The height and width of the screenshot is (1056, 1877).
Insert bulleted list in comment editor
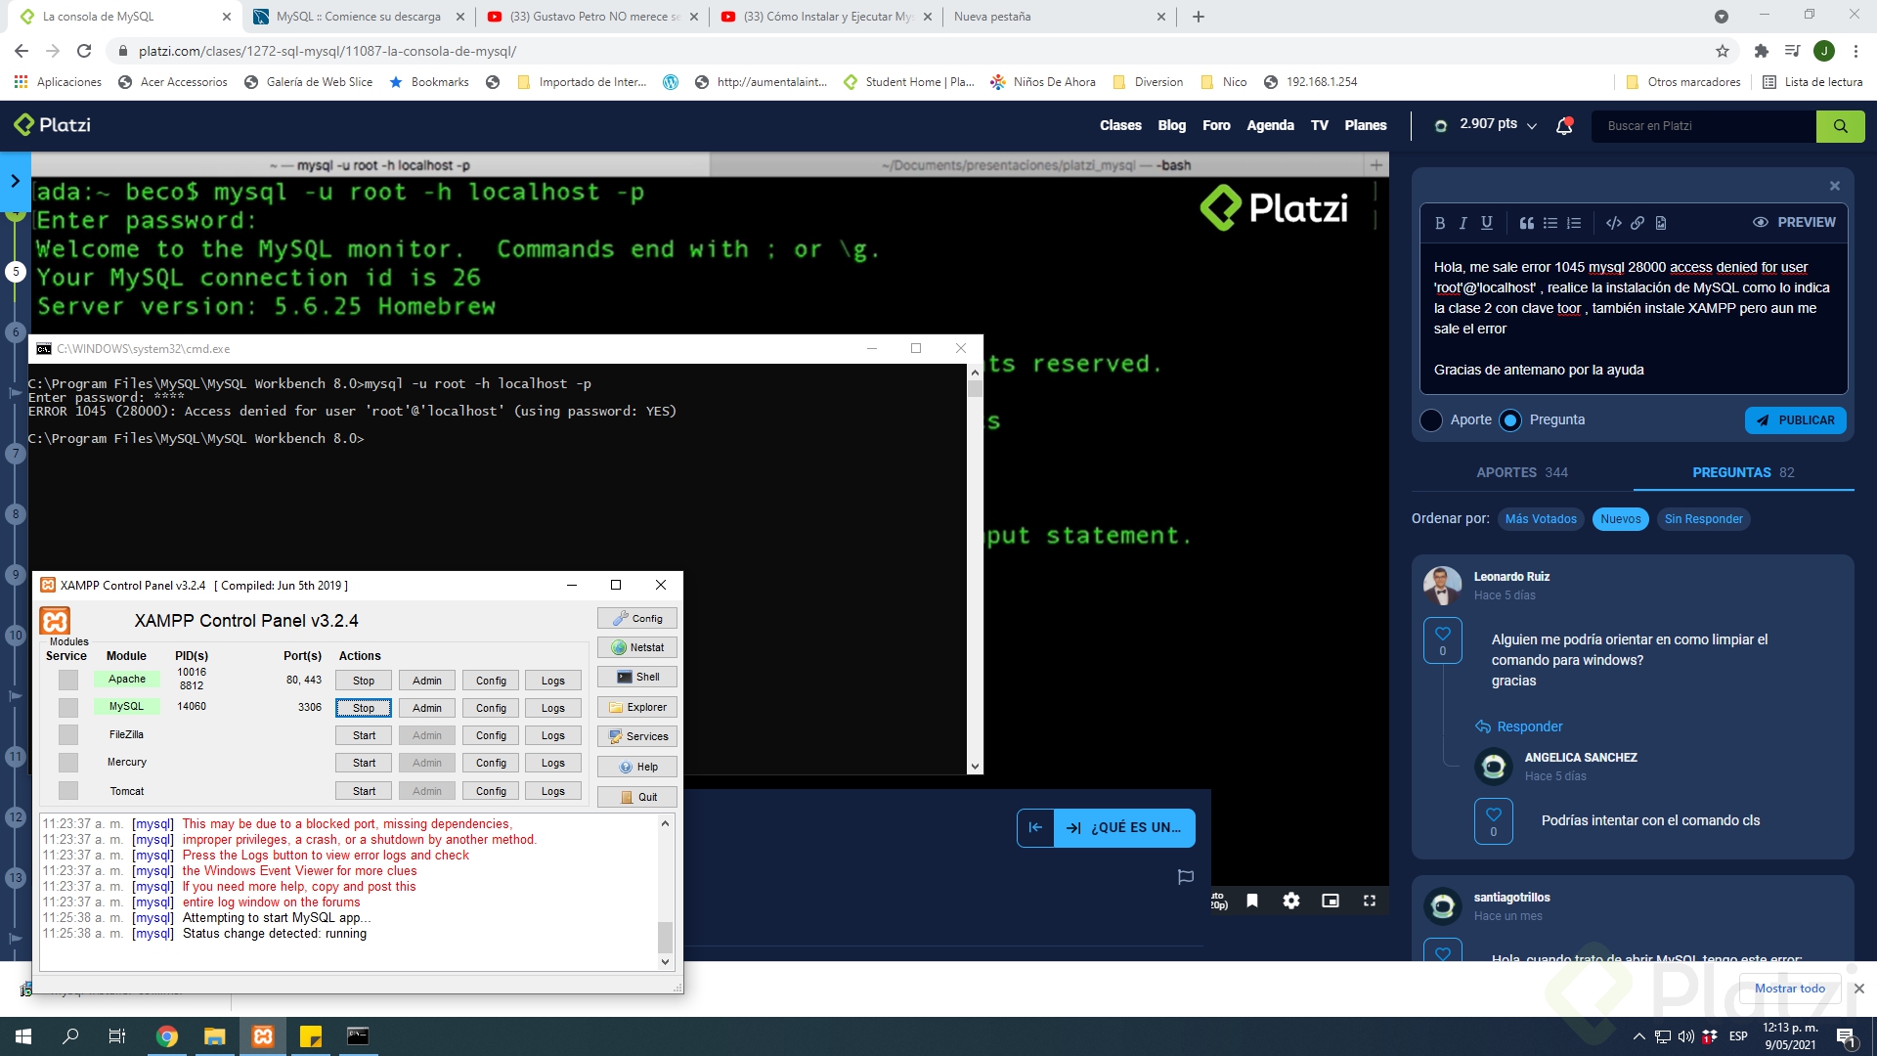[x=1550, y=223]
